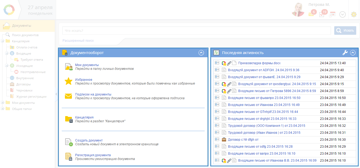
Task: Open the Создать документ link
Action: click(89, 140)
